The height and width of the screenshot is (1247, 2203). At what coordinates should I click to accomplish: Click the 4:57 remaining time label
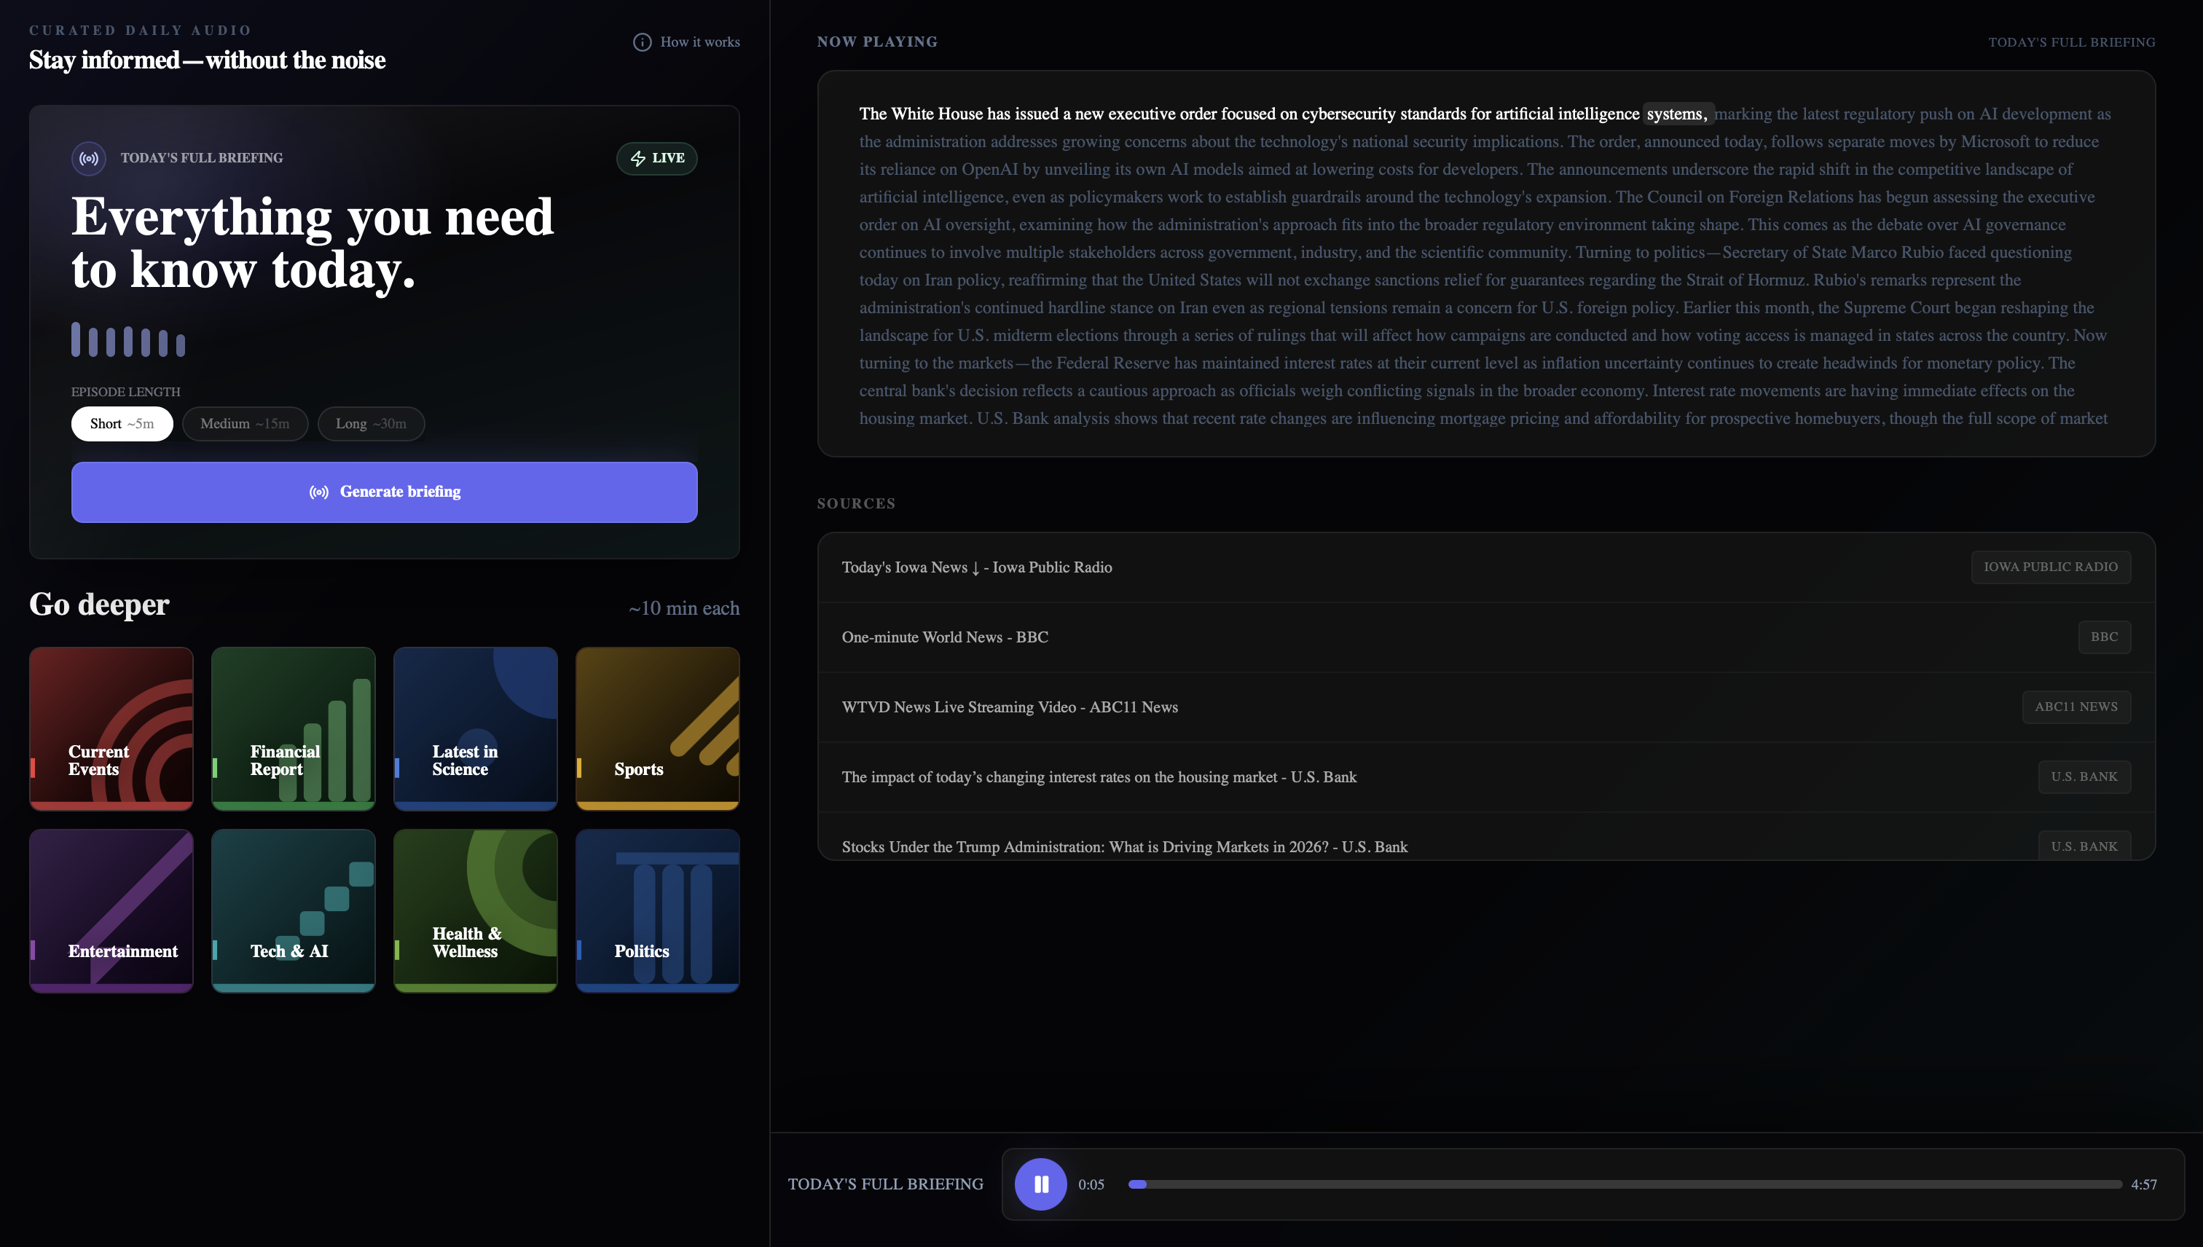tap(2144, 1185)
